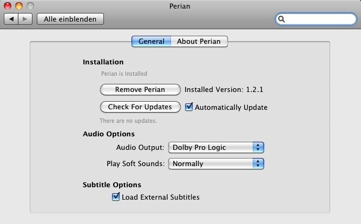Toggle the Automatically Update checkbox
This screenshot has height=224, width=361.
189,107
